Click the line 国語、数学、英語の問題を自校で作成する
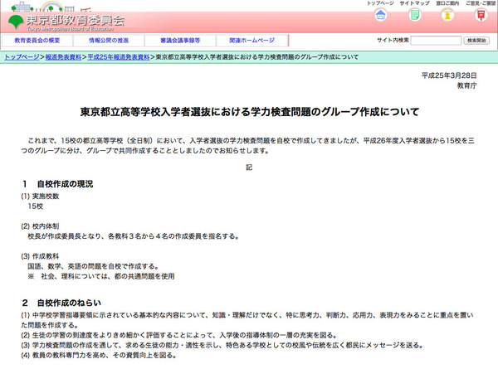498x369 pixels. [x=93, y=266]
